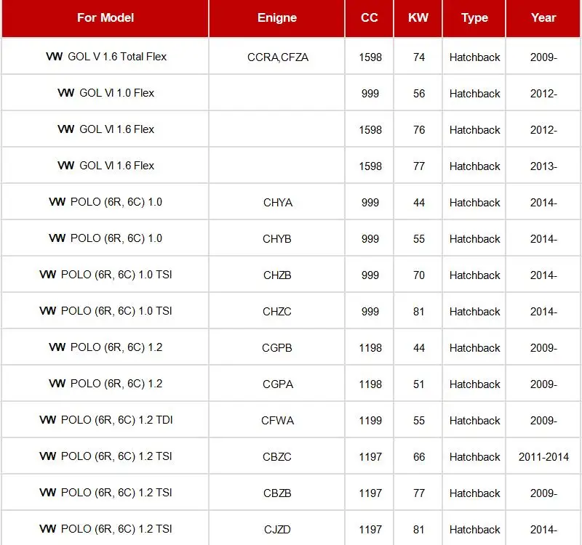
Task: Click KW "81" in the CHZC row
Action: click(419, 312)
